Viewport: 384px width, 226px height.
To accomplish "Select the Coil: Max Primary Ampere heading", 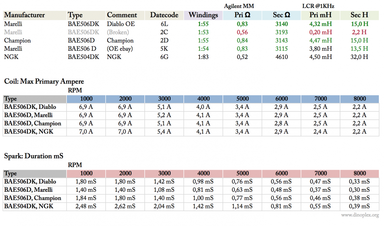I will 44,81.
